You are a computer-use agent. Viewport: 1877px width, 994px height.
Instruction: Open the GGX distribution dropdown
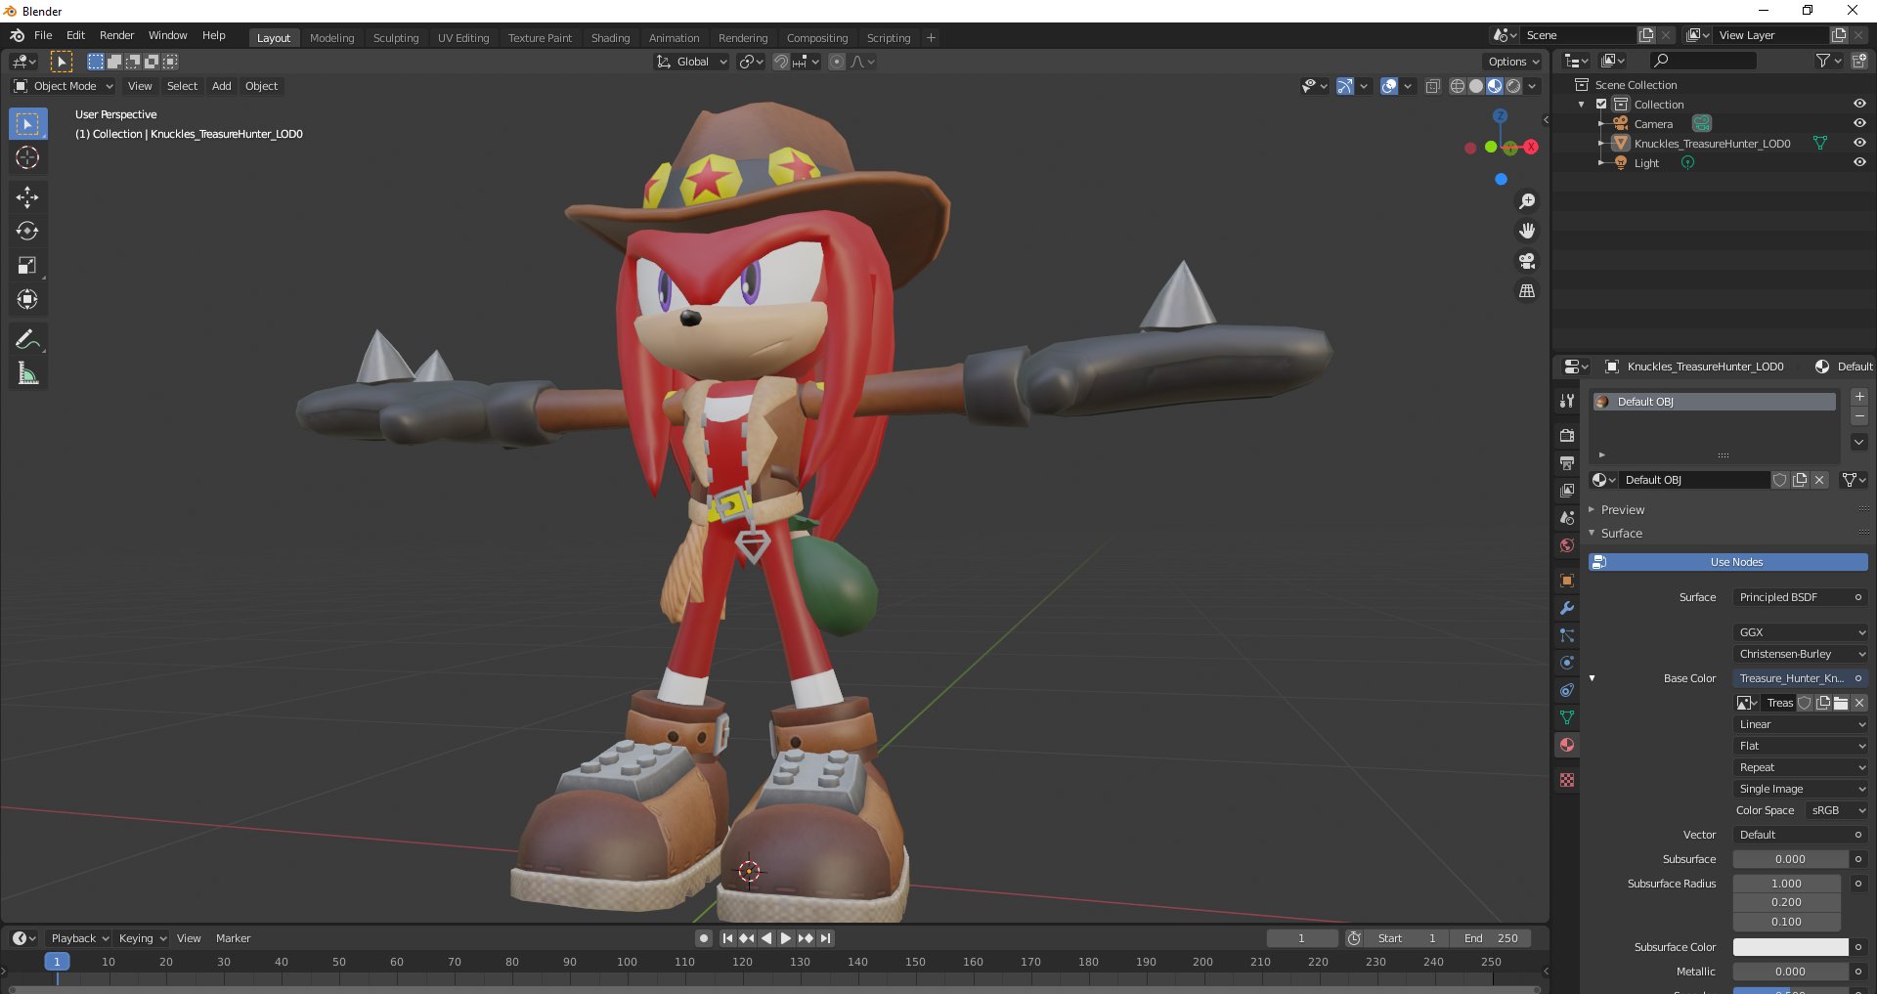1800,632
